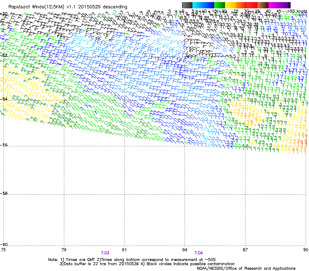Click the 'Note: 1) Times are GMT' line

132,260
